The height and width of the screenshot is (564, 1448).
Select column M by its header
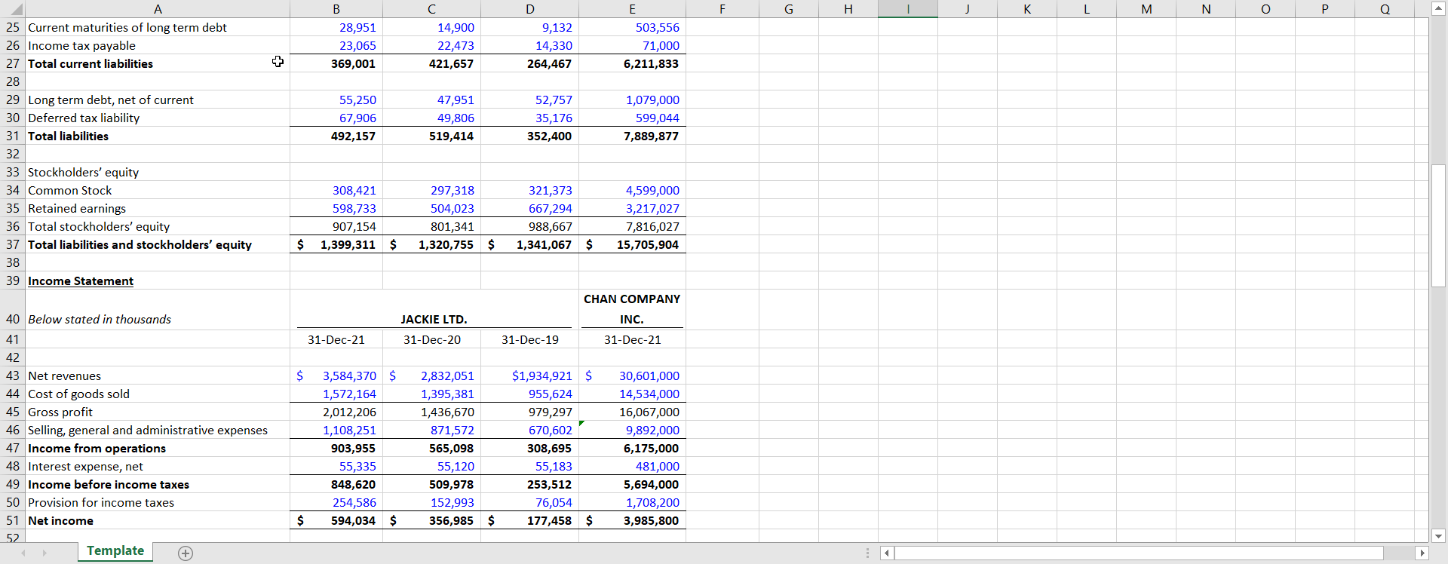pos(1146,9)
